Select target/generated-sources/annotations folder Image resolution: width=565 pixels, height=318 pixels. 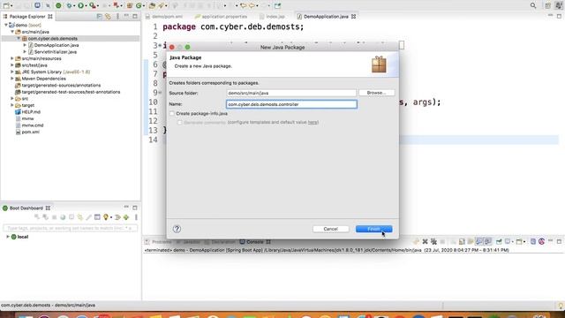pos(61,85)
